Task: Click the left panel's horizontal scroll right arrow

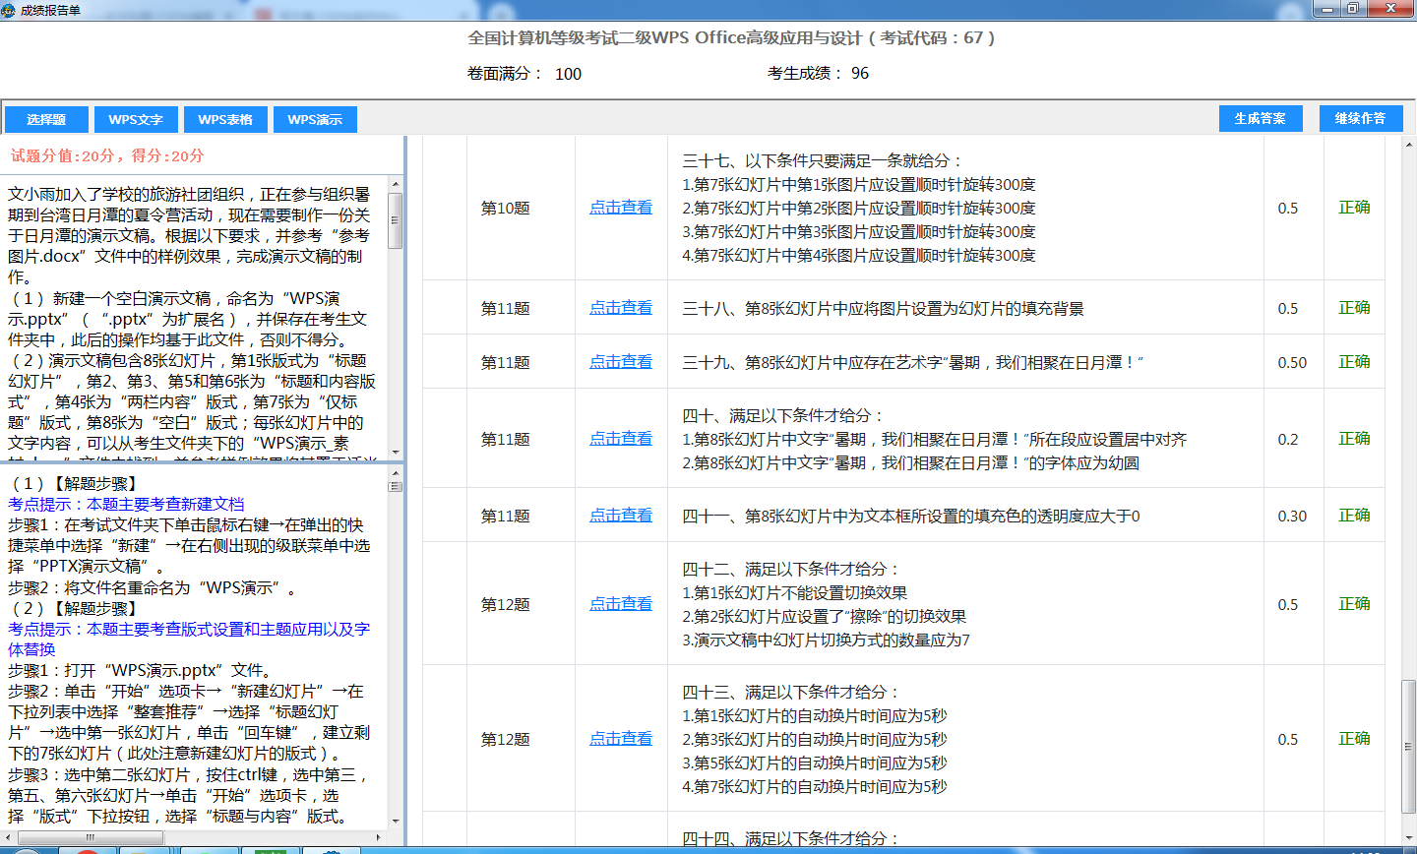Action: point(379,837)
